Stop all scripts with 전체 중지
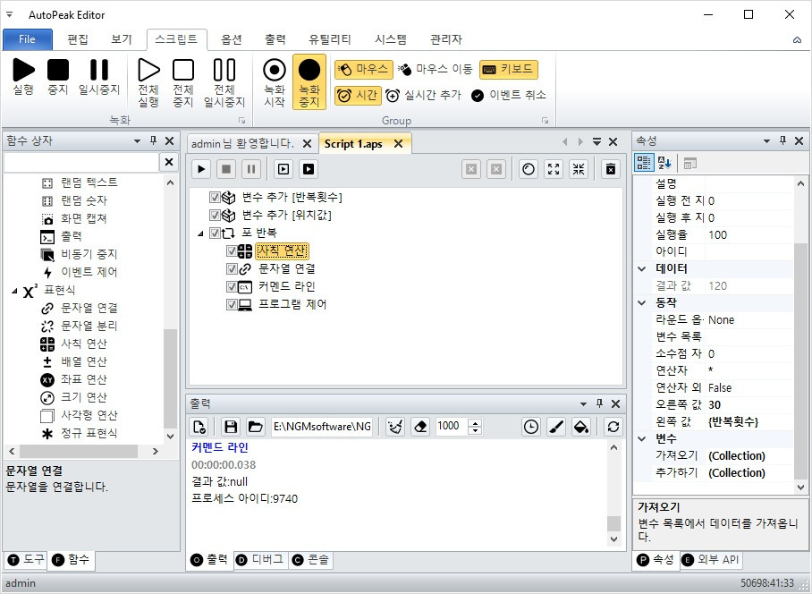The height and width of the screenshot is (594, 812). (x=183, y=82)
